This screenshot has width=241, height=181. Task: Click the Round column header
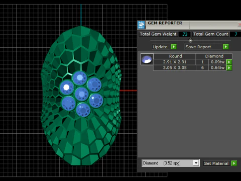click(x=175, y=56)
